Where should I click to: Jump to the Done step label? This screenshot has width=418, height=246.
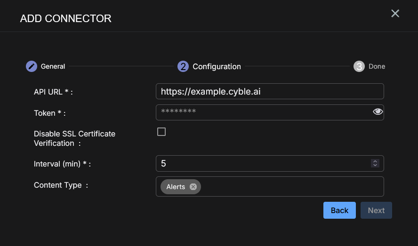click(377, 66)
